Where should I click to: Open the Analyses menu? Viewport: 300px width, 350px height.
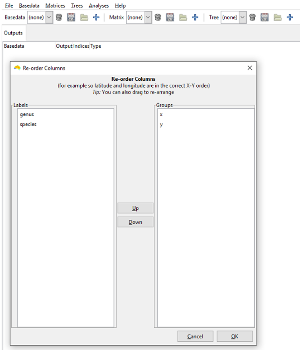pyautogui.click(x=99, y=6)
